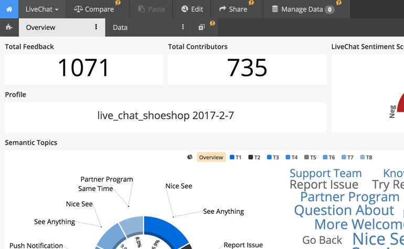Click profile name live_chat_shoeshop 2017-2-7
The image size is (404, 249).
click(165, 115)
